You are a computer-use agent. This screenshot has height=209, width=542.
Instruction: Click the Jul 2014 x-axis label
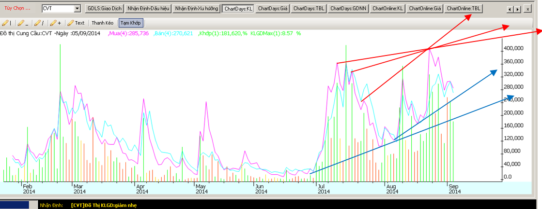(324, 189)
